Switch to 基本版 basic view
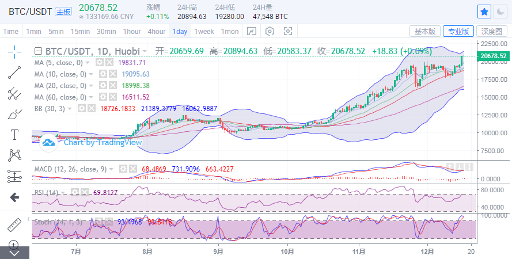The height and width of the screenshot is (259, 512). (x=425, y=31)
